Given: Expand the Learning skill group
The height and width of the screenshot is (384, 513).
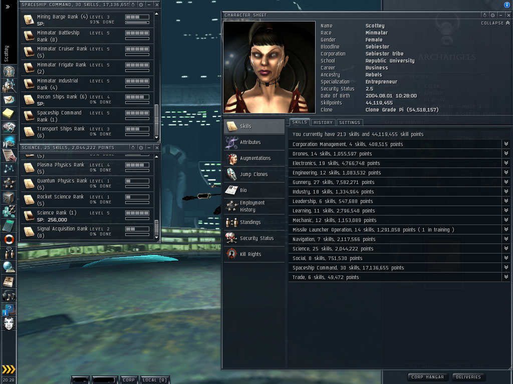Looking at the screenshot, I should click(x=506, y=210).
